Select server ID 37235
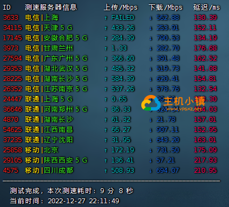The width and height of the screenshot is (229, 207). (12, 140)
